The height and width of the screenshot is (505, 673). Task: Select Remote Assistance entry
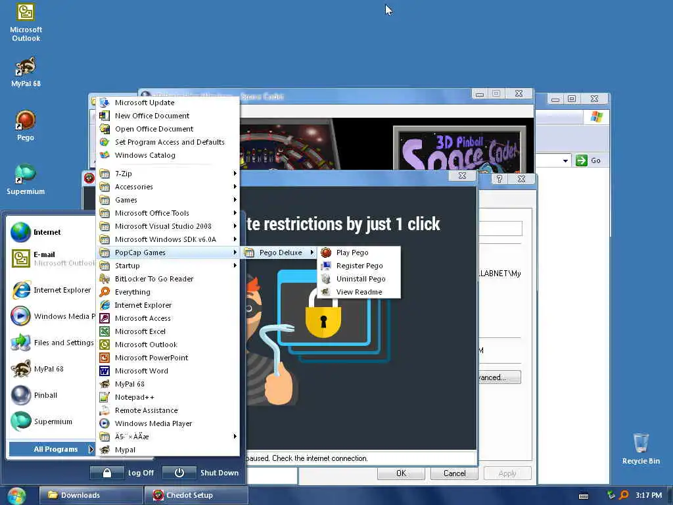tap(168, 410)
